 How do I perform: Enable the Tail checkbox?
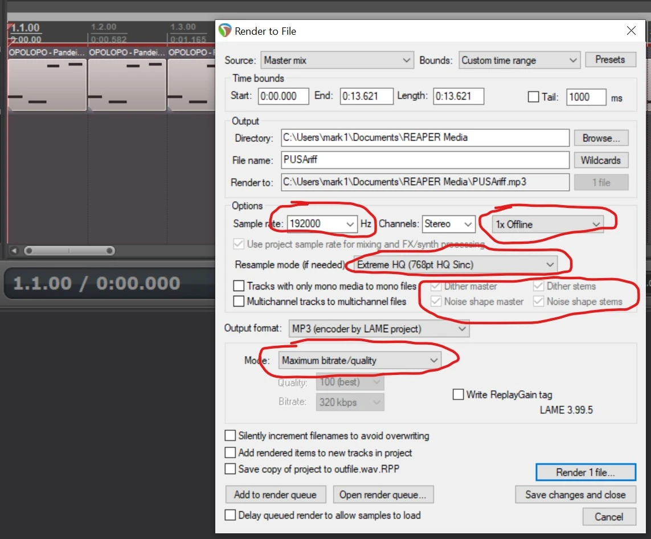(x=533, y=97)
